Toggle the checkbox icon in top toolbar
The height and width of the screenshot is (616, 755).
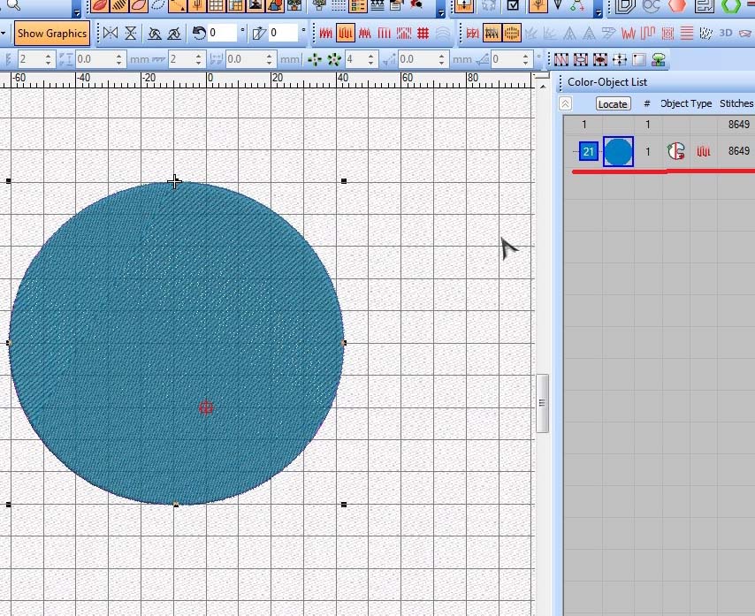(x=513, y=5)
